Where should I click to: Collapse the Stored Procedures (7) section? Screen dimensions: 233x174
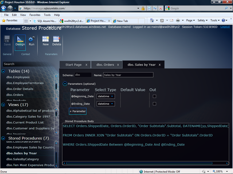click(3, 138)
